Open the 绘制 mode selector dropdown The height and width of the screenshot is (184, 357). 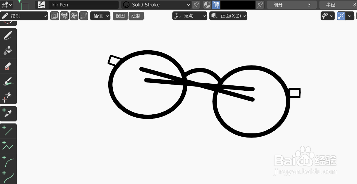point(24,16)
